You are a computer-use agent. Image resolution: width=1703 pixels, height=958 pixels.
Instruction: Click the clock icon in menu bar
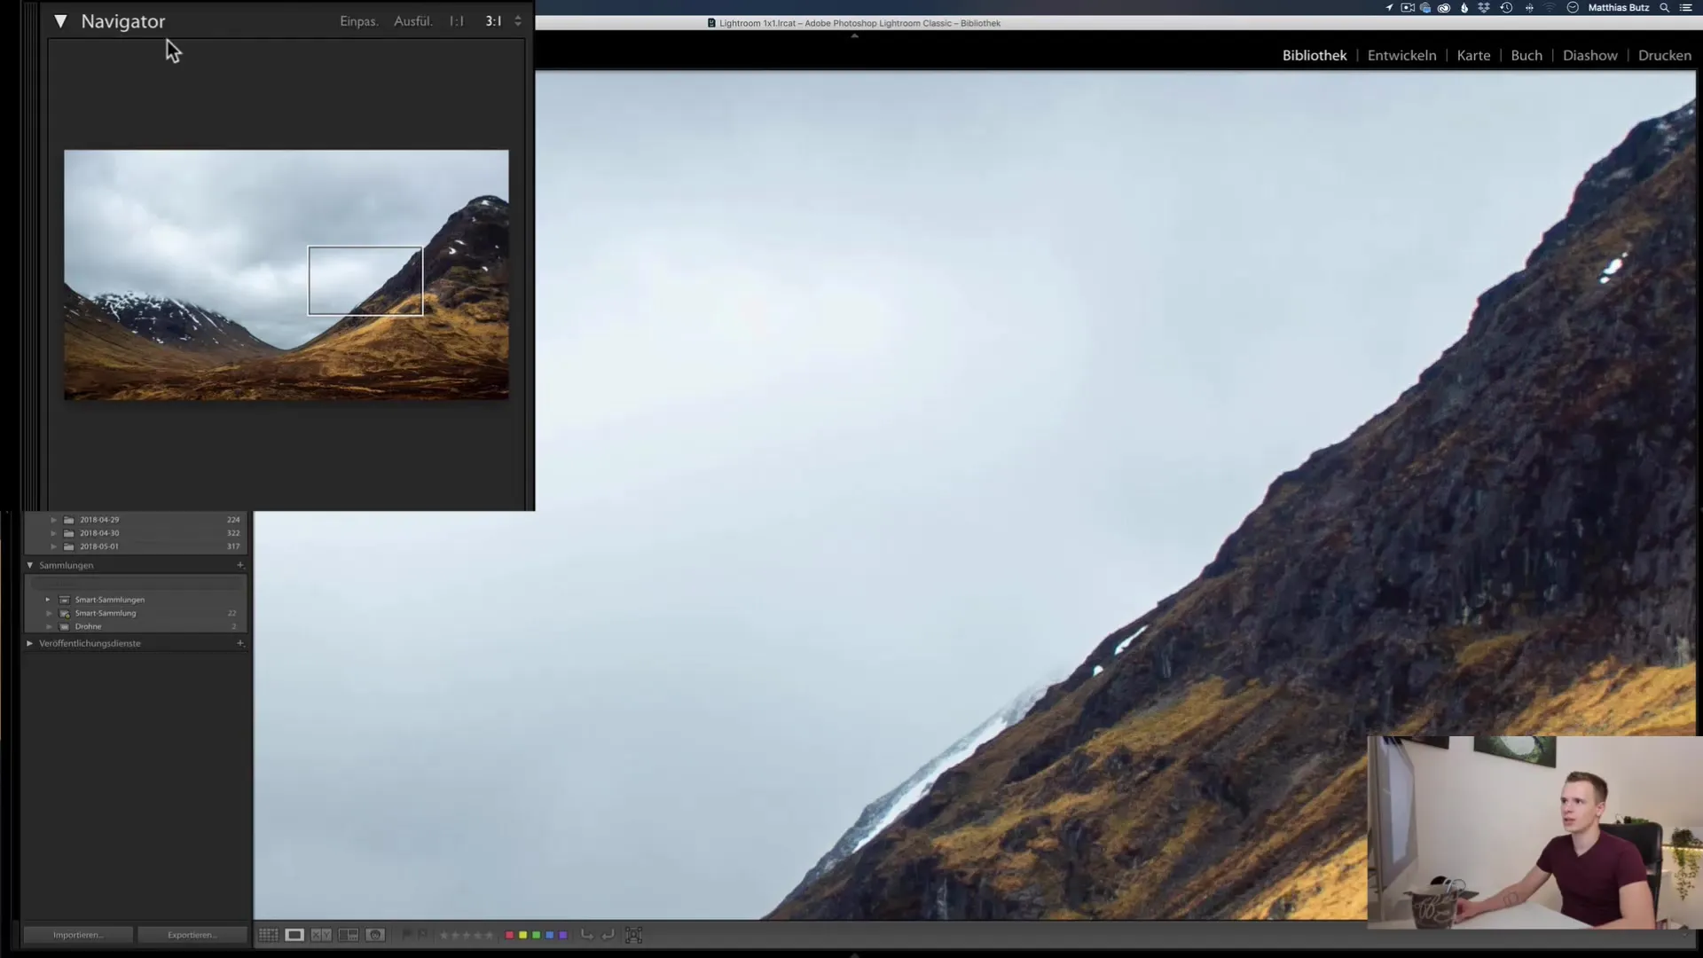click(1573, 7)
